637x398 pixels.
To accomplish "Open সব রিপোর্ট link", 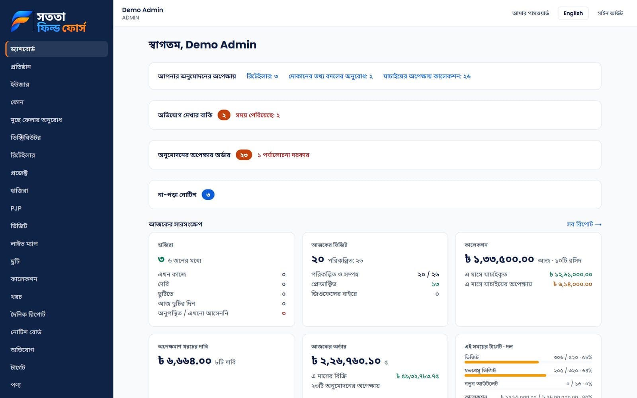I will (584, 224).
